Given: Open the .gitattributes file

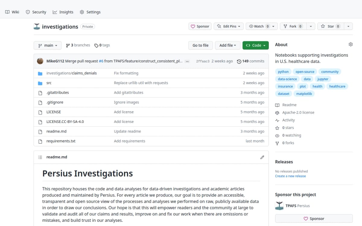Looking at the screenshot, I should pyautogui.click(x=58, y=93).
